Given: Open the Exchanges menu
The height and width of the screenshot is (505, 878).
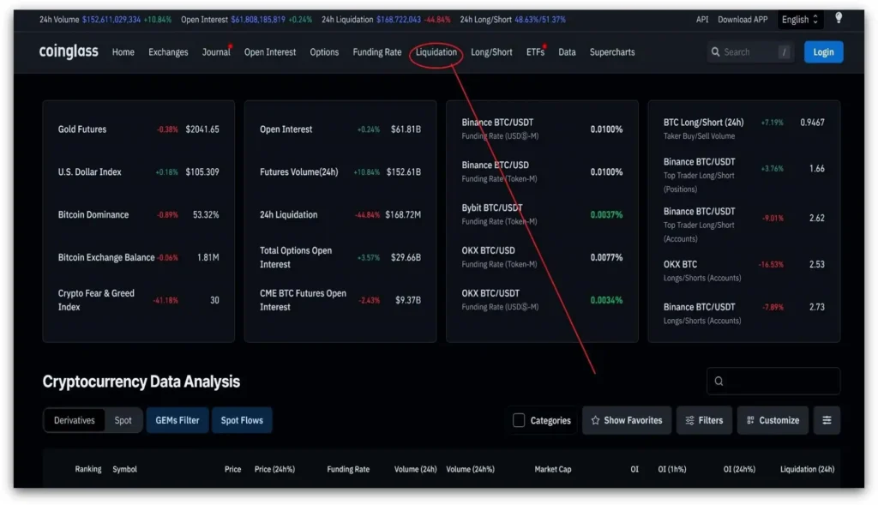Looking at the screenshot, I should point(168,52).
